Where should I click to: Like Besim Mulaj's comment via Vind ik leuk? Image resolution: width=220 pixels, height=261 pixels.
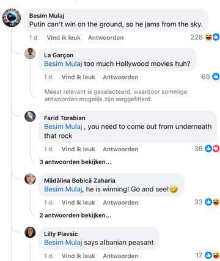[64, 38]
